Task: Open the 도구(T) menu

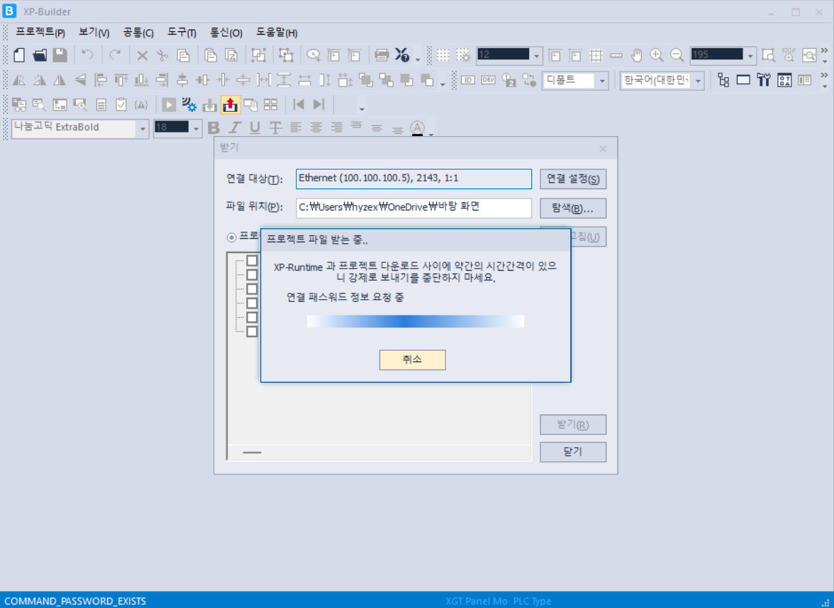Action: pyautogui.click(x=182, y=33)
